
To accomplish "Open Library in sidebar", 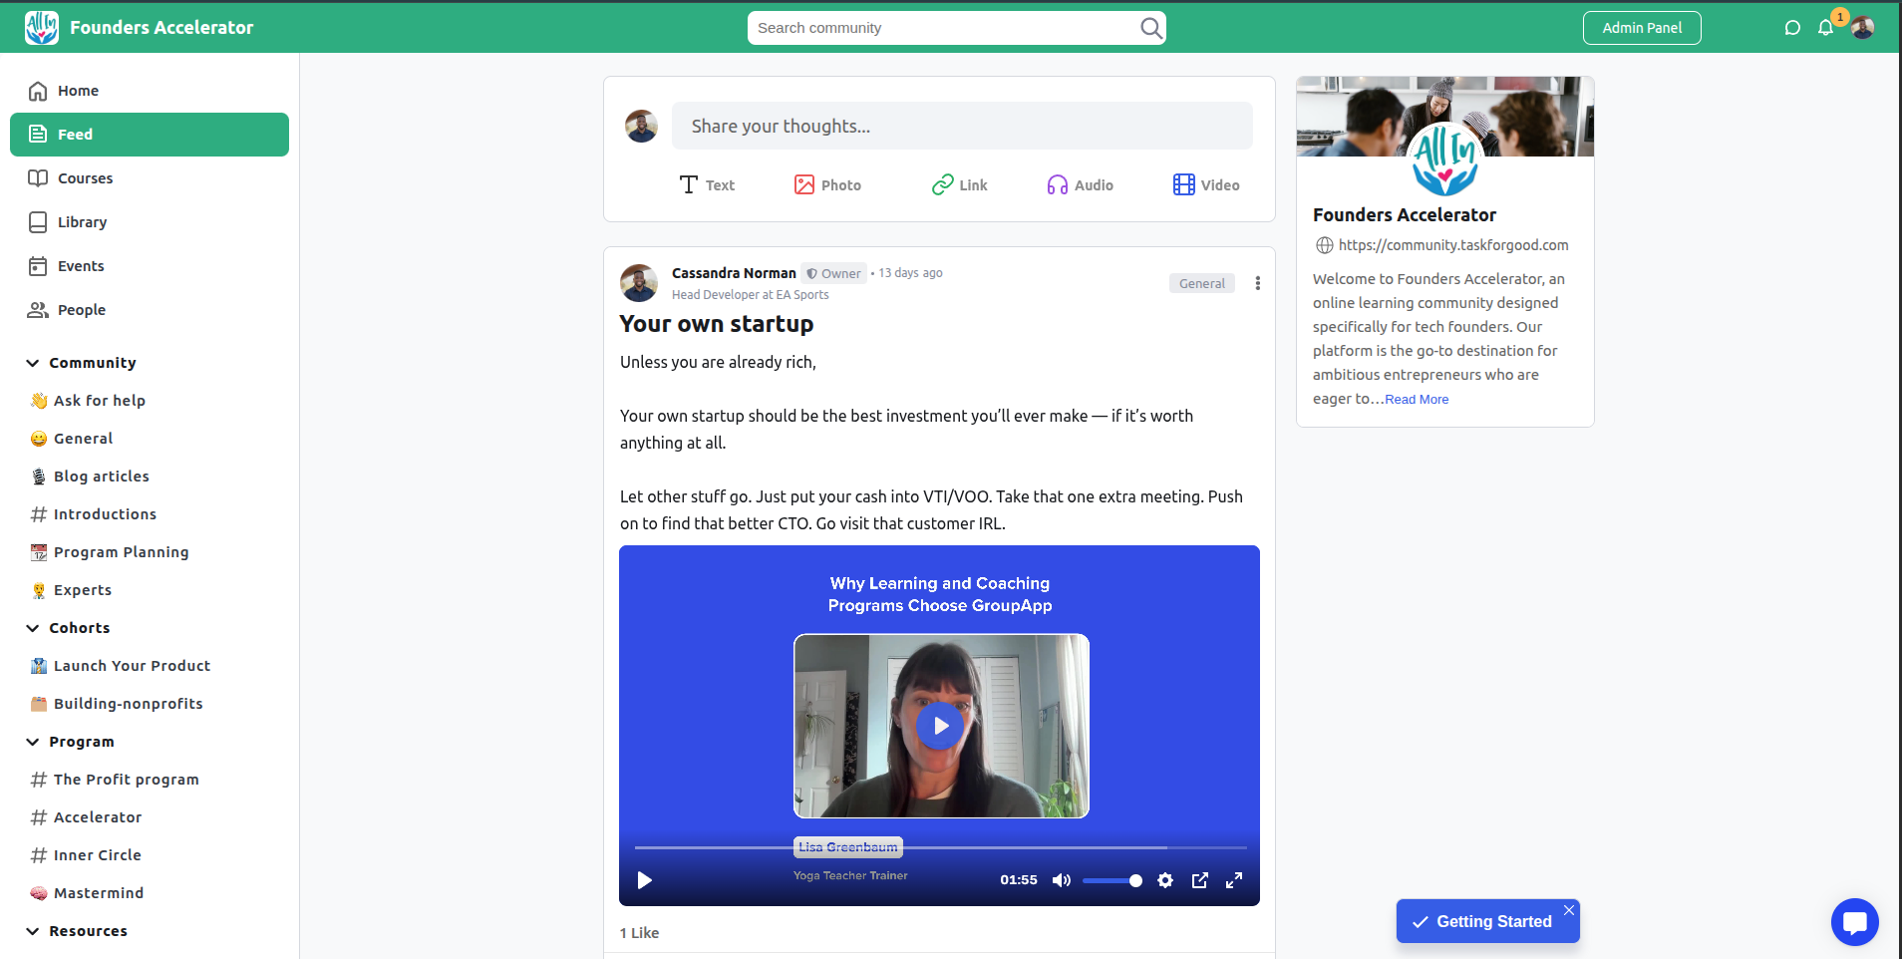I will [150, 222].
